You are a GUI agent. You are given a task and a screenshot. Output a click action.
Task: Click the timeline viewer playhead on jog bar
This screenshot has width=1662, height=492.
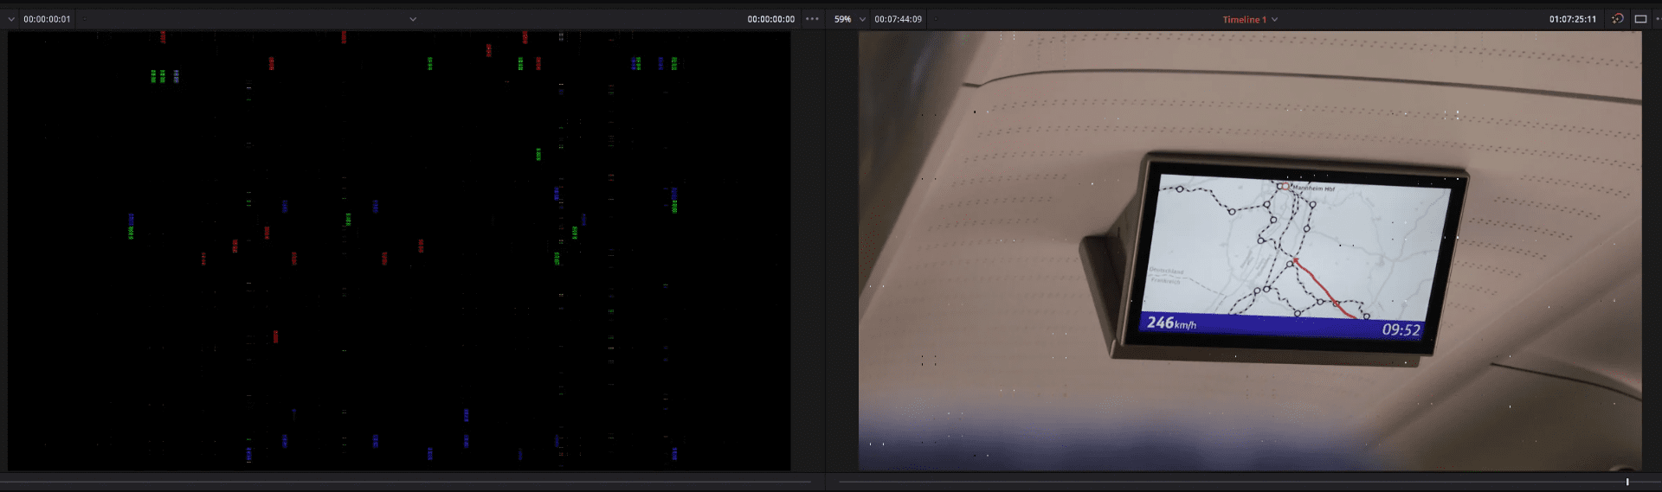coord(1627,482)
